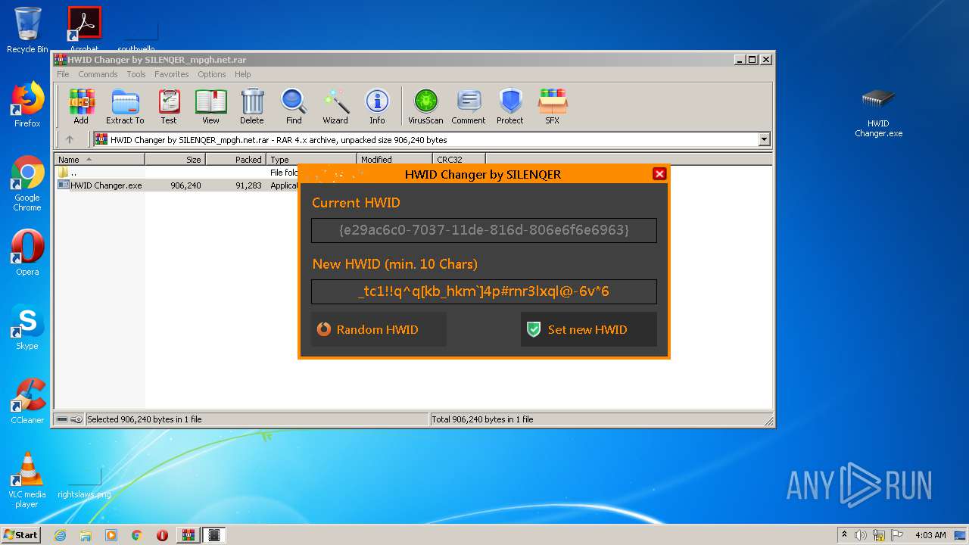
Task: Select the parent folder '..' row
Action: 176,173
